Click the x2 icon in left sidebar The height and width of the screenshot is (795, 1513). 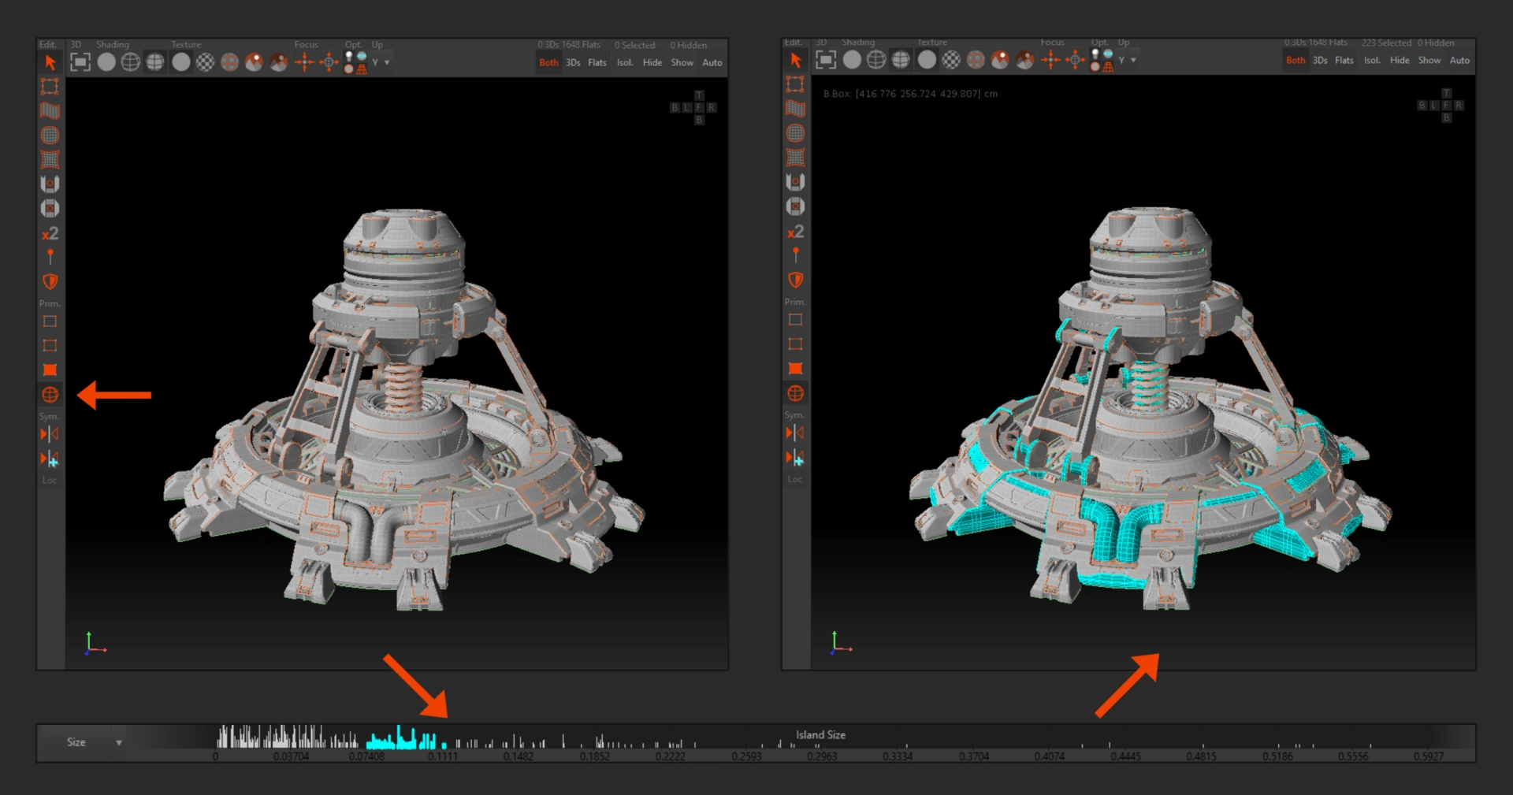(x=50, y=233)
